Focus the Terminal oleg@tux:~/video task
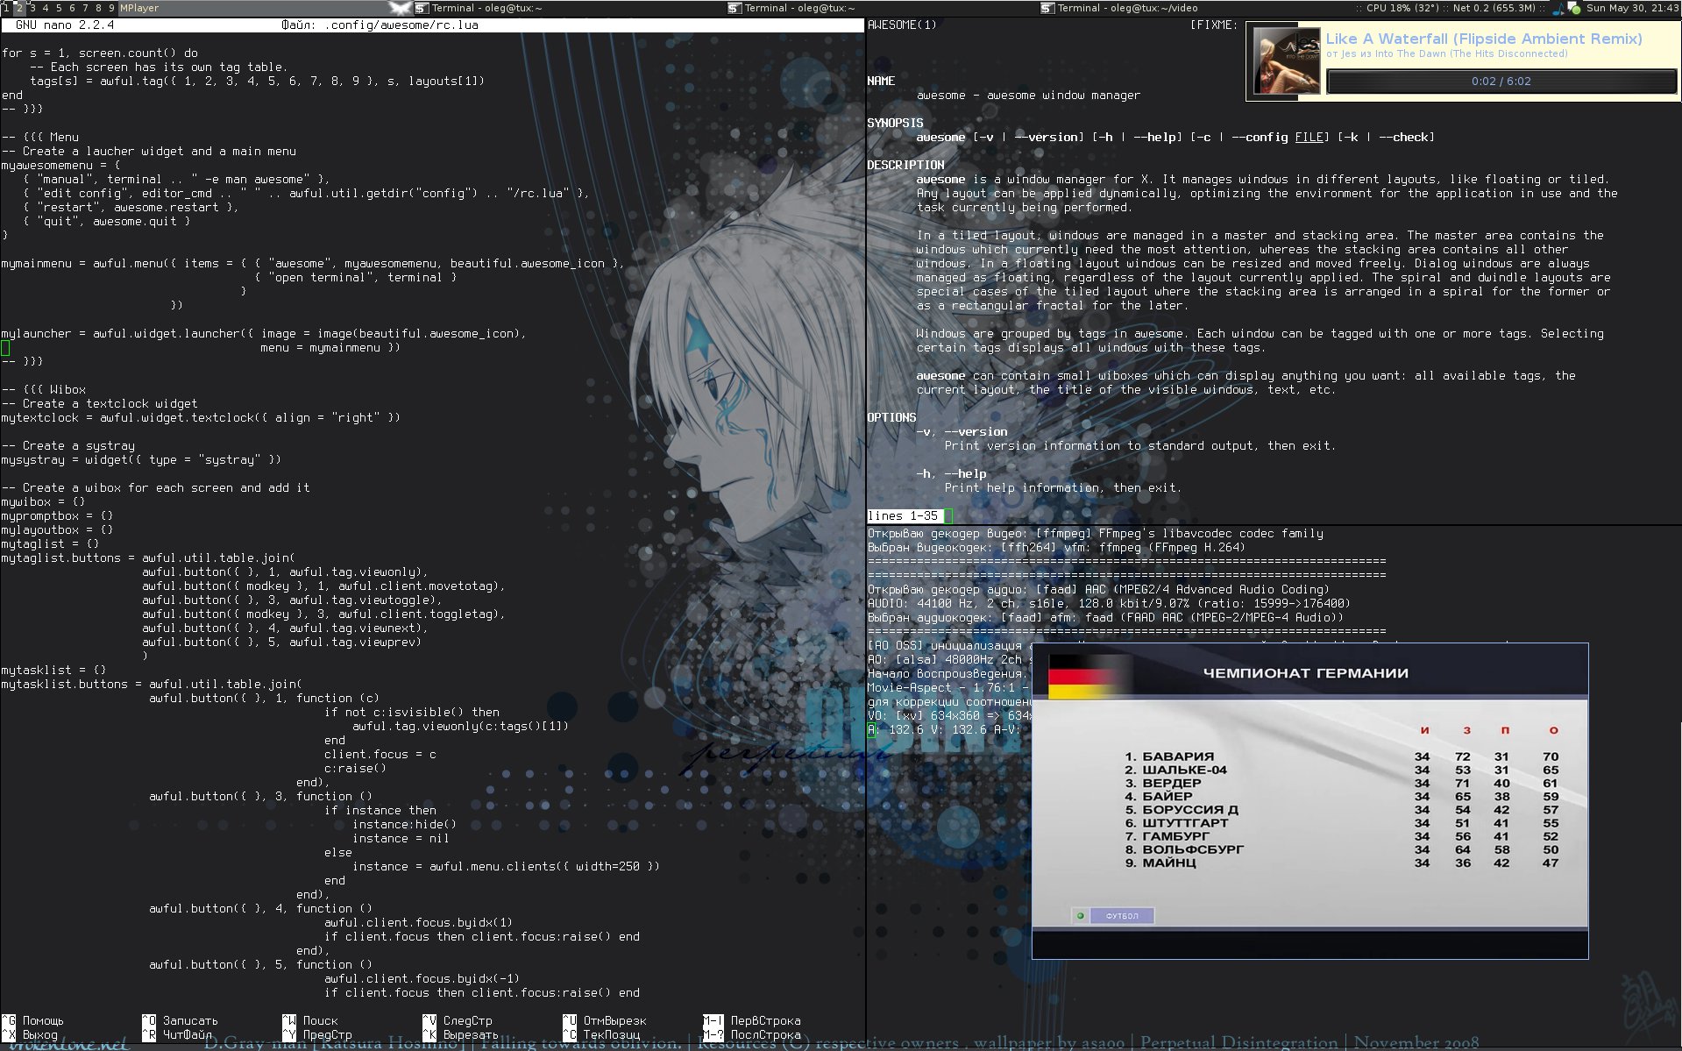Image resolution: width=1682 pixels, height=1051 pixels. pos(1126,8)
